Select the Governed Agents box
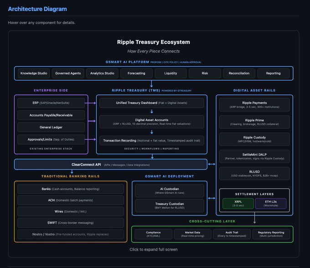Image resolution: width=310 pixels, height=268 pixels. coord(68,73)
